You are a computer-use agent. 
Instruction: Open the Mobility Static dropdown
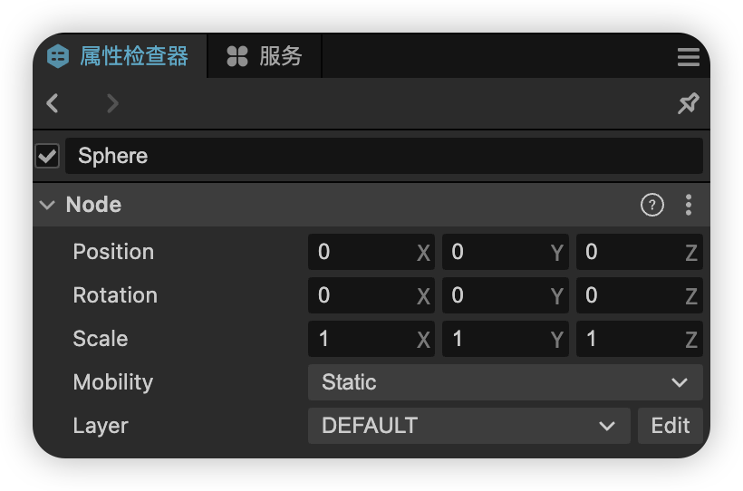coord(505,382)
